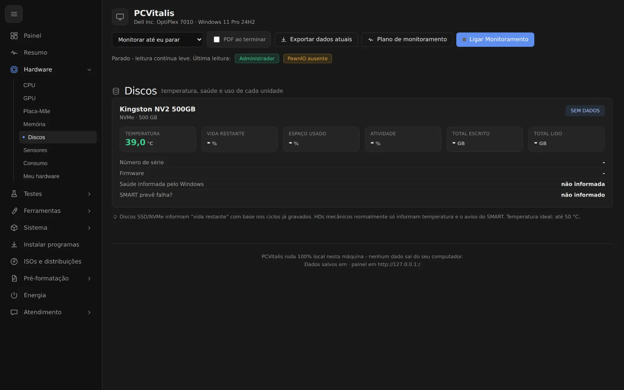Click the Kingston NV2 500GB drive title
The height and width of the screenshot is (390, 624).
tap(158, 109)
